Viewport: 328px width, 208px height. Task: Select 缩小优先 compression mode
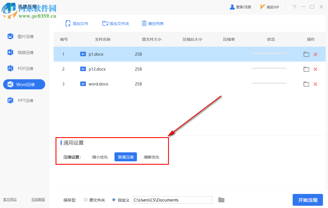tap(100, 157)
